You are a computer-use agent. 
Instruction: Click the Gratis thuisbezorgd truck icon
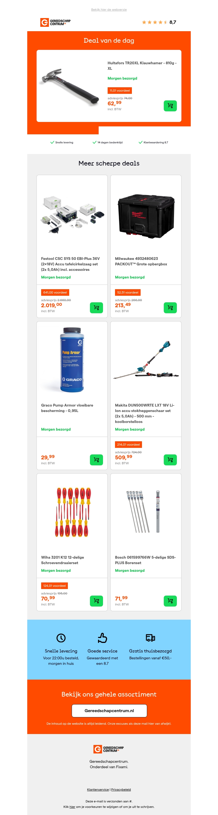(x=150, y=637)
